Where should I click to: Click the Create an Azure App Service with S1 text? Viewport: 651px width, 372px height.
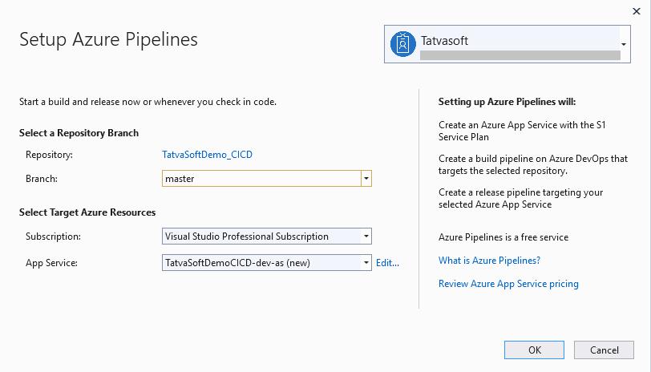pyautogui.click(x=522, y=131)
